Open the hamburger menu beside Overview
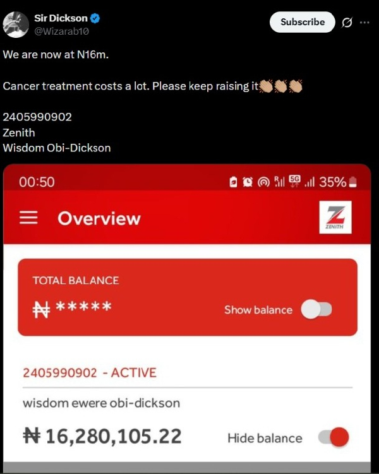The height and width of the screenshot is (474, 379). [28, 218]
